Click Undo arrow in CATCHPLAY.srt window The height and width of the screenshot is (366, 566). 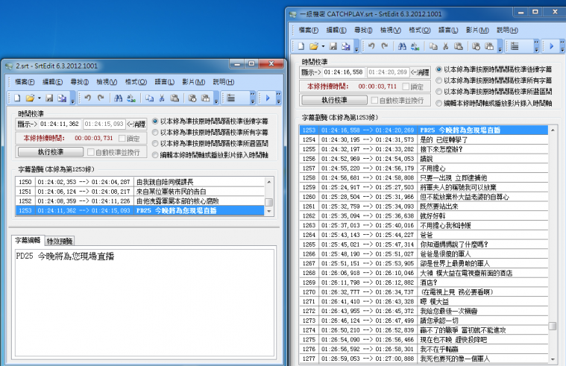(x=371, y=46)
